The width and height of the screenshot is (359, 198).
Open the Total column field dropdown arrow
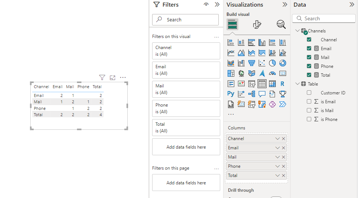coord(278,176)
